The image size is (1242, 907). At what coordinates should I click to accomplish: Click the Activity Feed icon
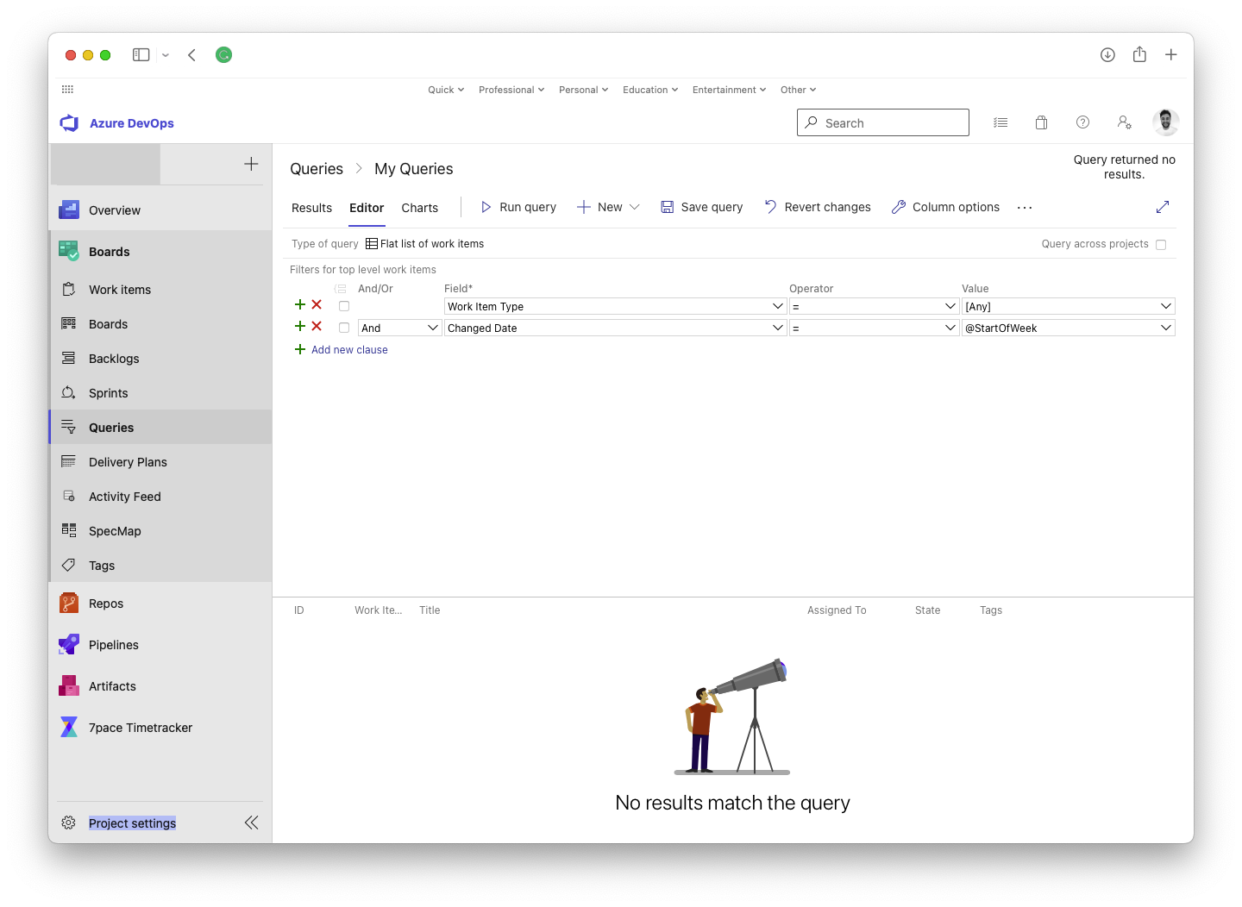point(69,496)
